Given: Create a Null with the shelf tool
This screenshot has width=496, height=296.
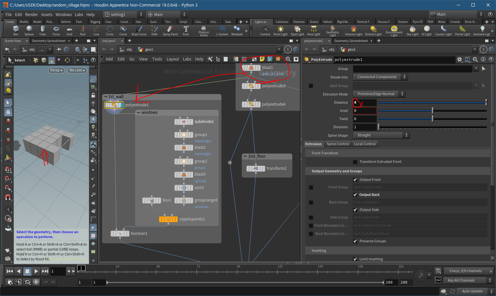Looking at the screenshot, I should (83, 30).
